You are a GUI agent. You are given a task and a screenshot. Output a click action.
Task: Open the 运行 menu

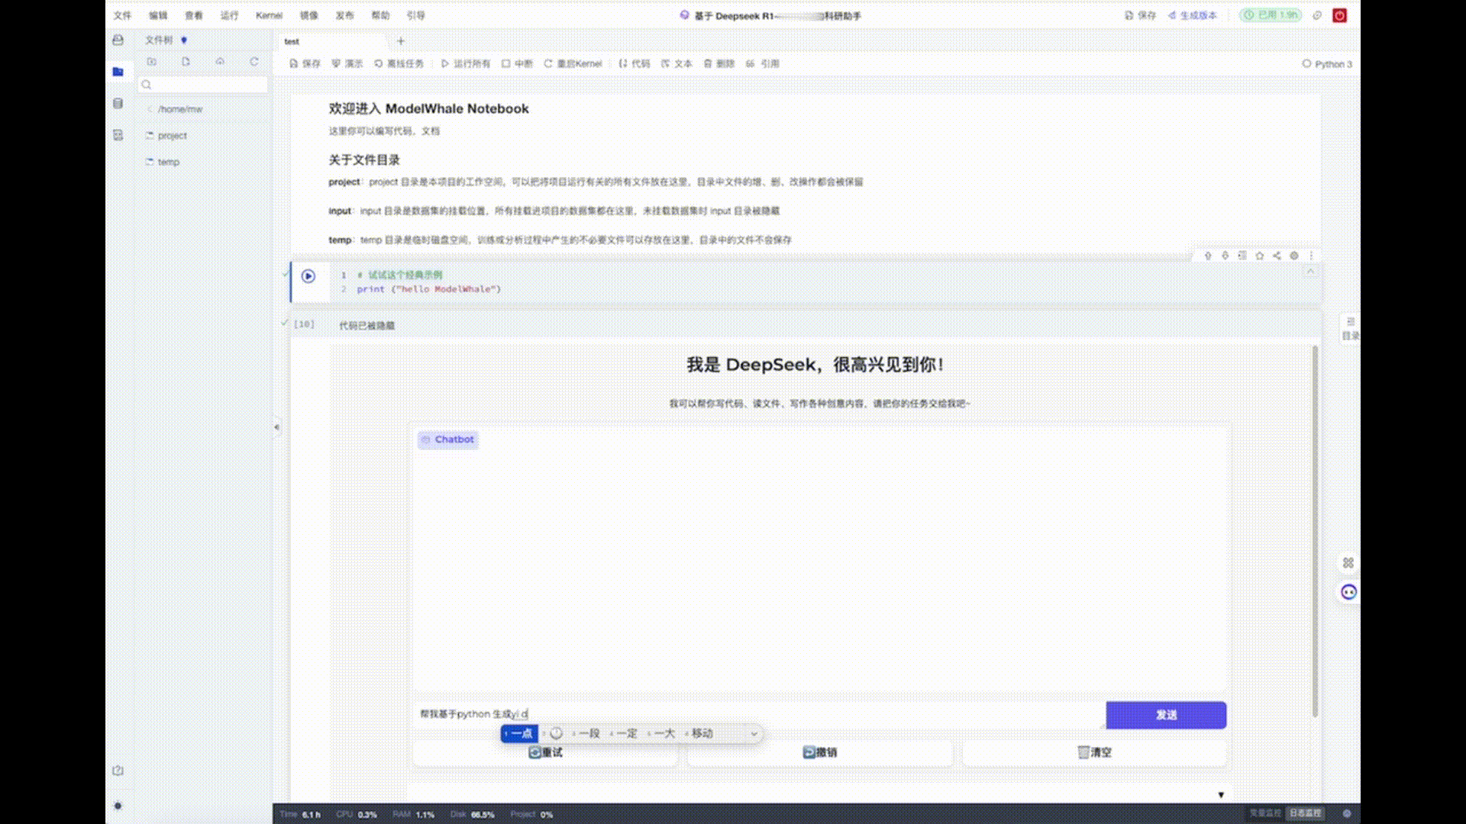pyautogui.click(x=229, y=15)
